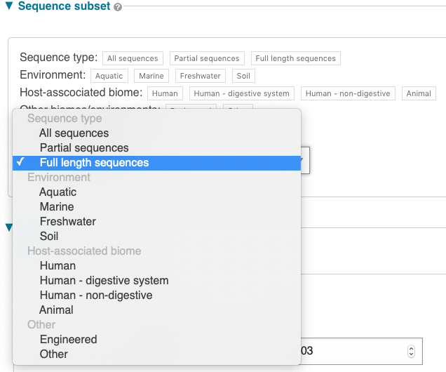Select All sequences in the dropdown list
This screenshot has height=372, width=446.
coord(156,133)
